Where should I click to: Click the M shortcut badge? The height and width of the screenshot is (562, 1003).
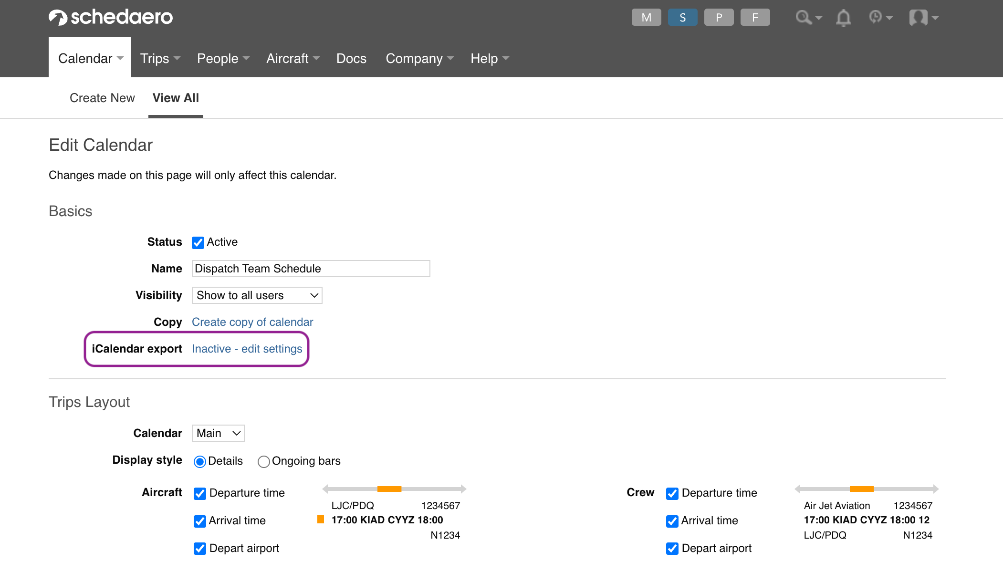(x=646, y=18)
